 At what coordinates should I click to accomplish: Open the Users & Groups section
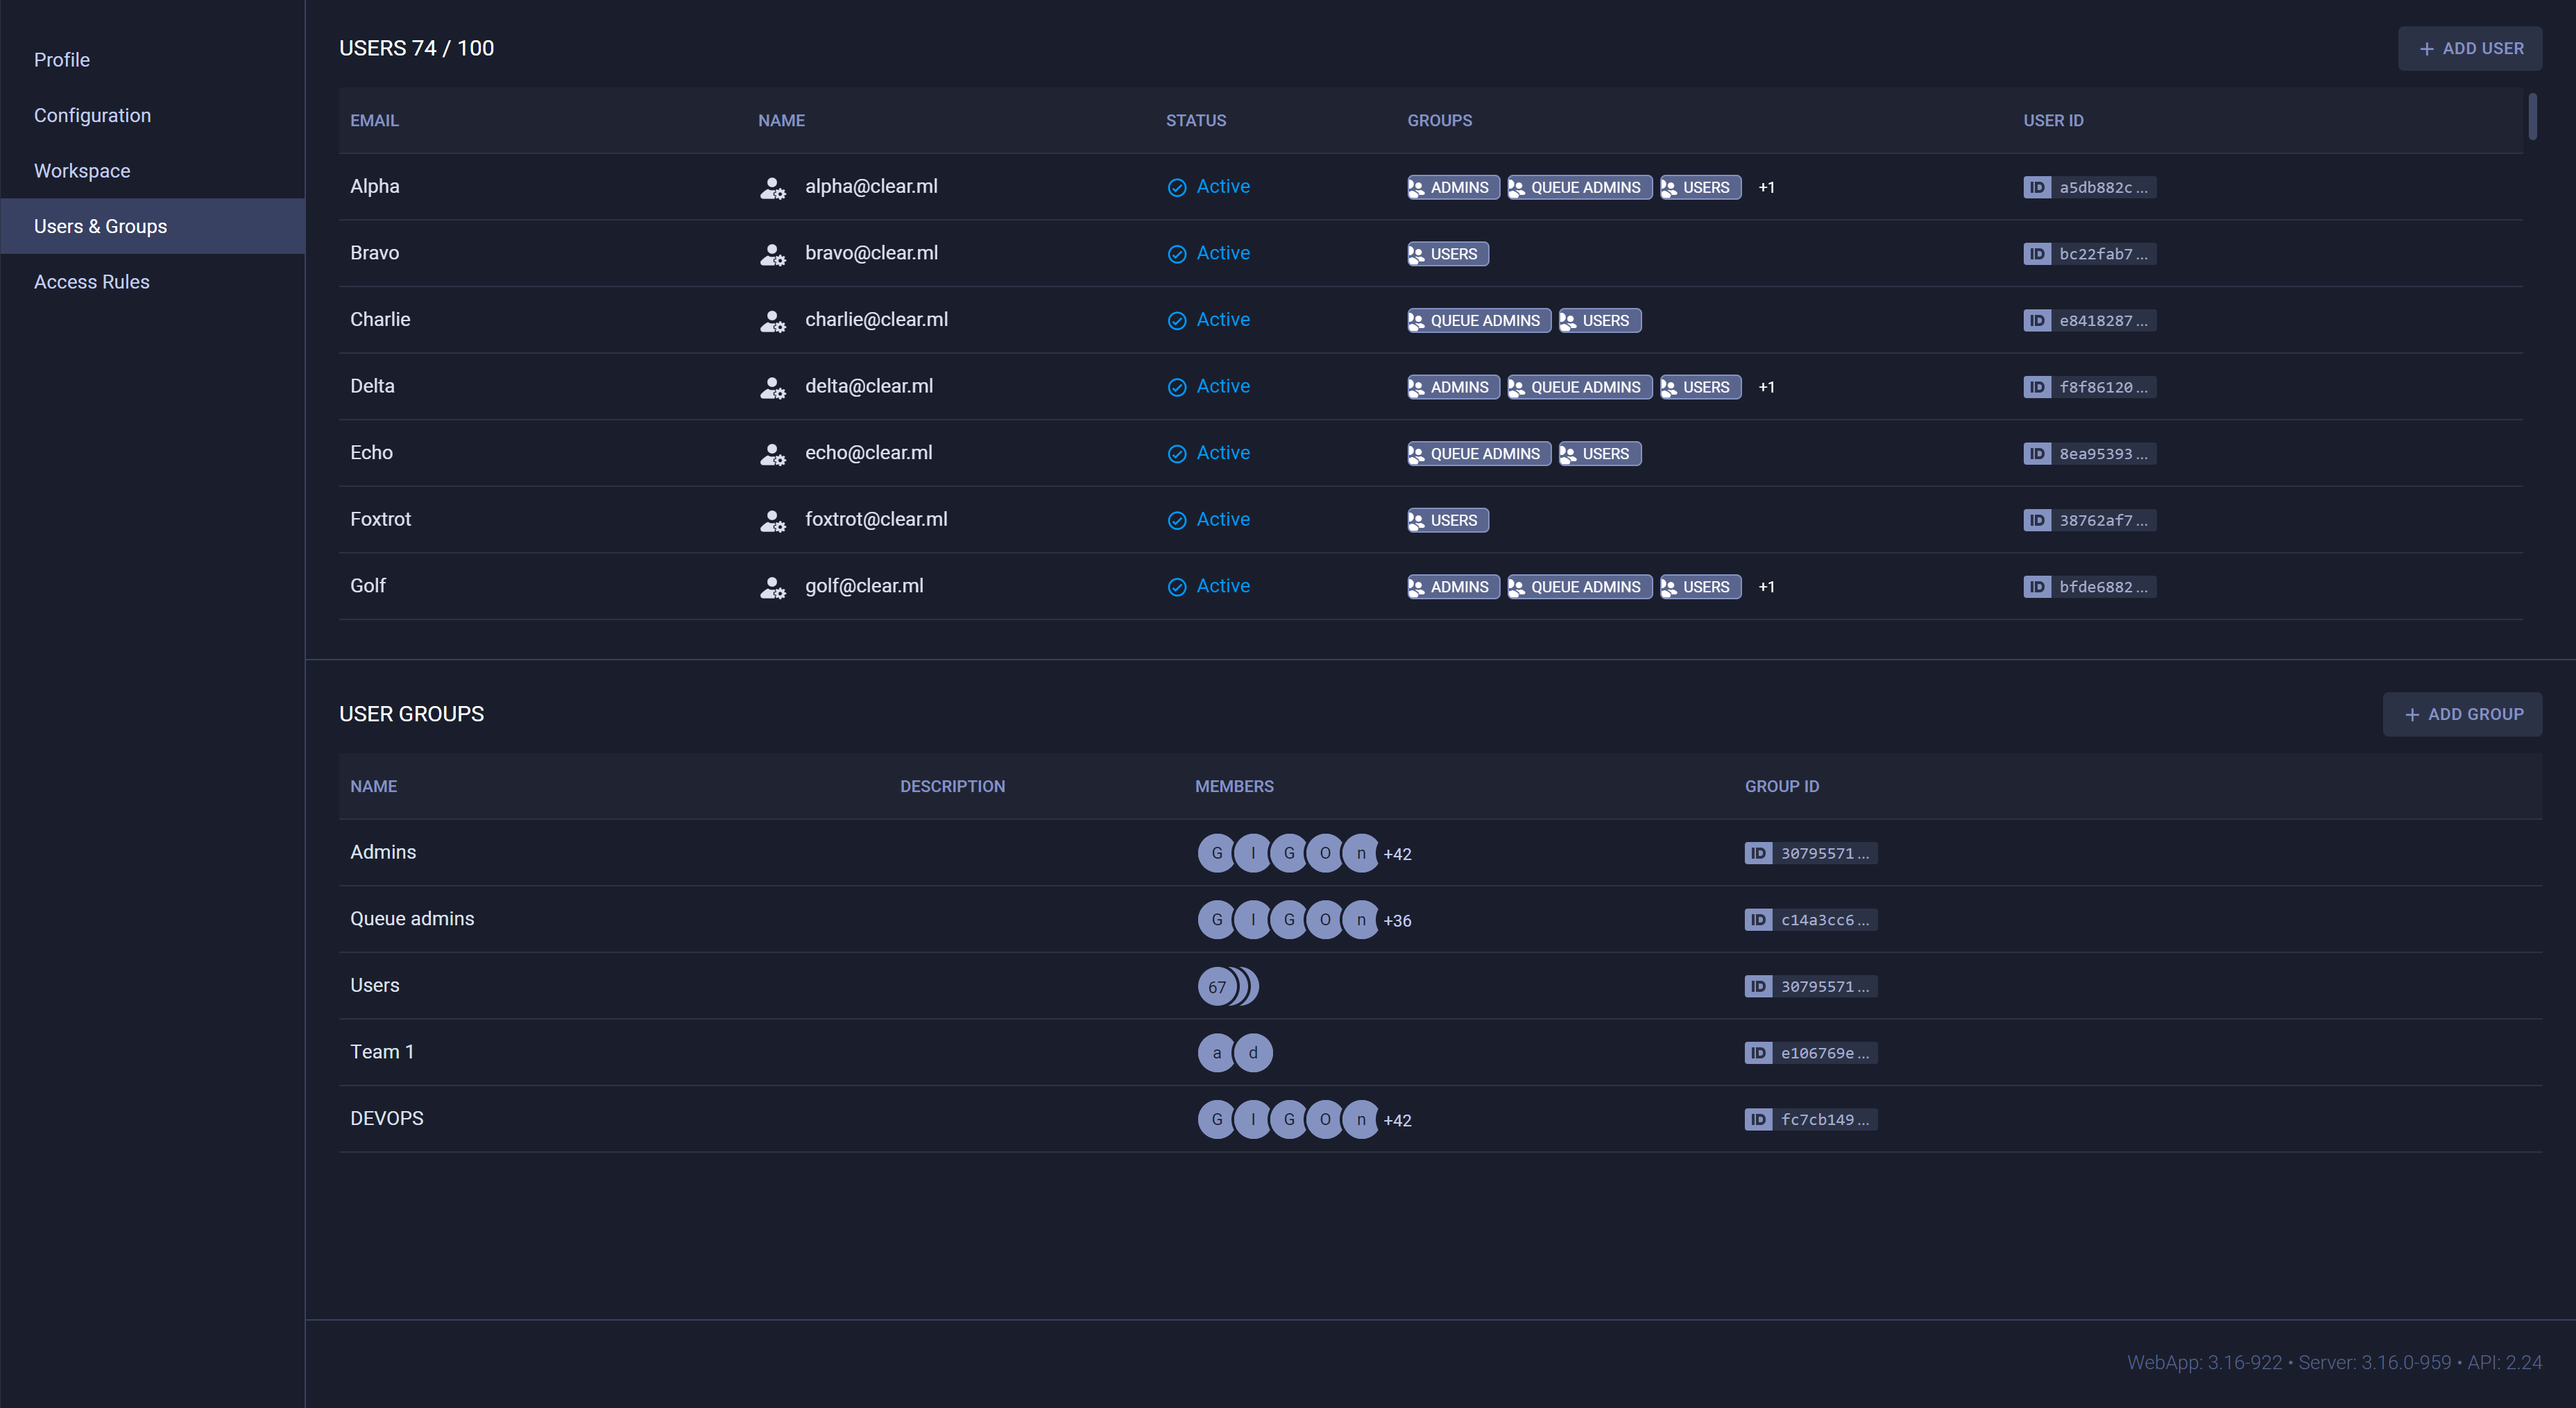tap(100, 226)
